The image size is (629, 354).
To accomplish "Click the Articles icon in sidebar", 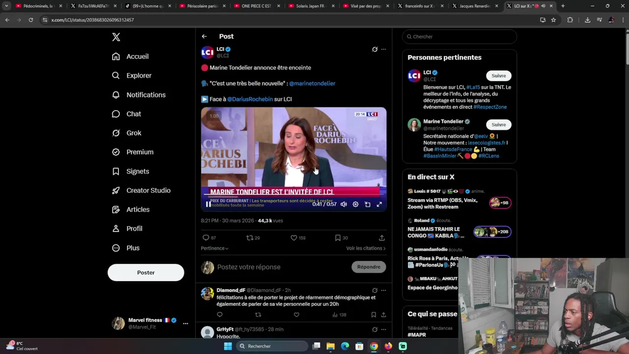I will 116,209.
